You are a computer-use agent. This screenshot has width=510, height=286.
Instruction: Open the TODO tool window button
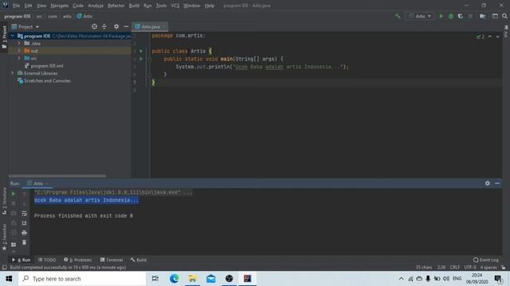[47, 260]
